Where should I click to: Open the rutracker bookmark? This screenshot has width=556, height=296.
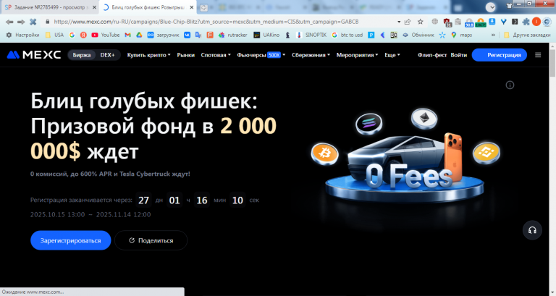[232, 35]
